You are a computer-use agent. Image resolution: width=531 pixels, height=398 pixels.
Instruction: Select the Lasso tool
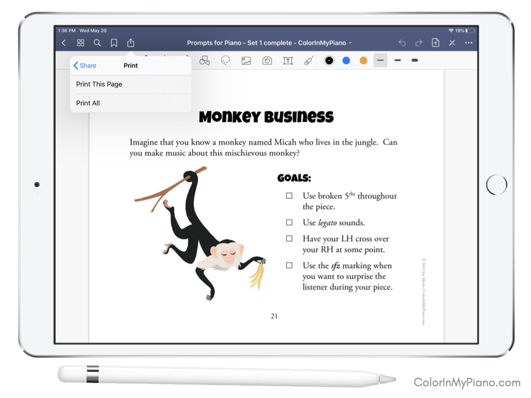pos(225,61)
